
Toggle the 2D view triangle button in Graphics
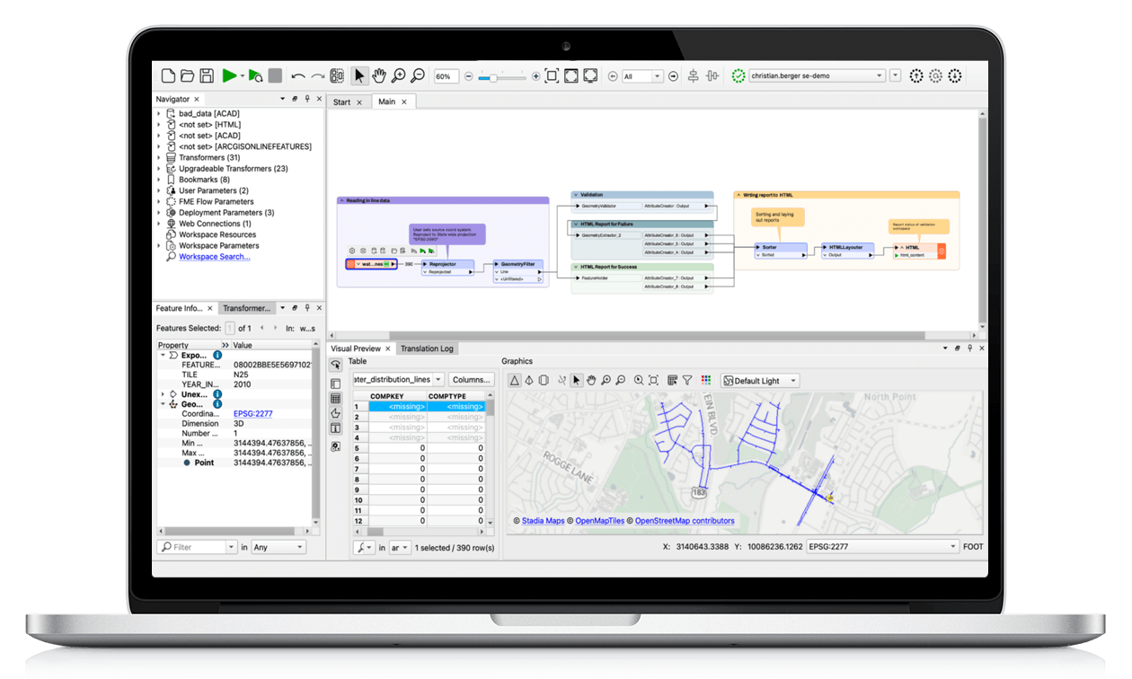tap(515, 381)
